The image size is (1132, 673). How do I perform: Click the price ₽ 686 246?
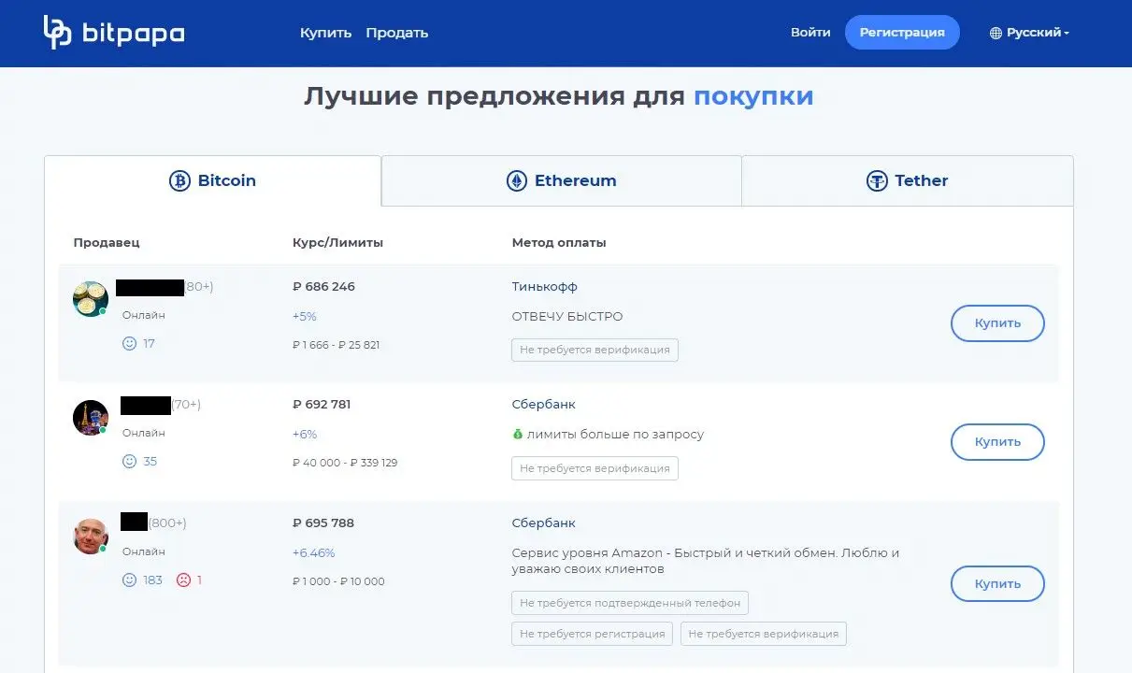(x=323, y=287)
